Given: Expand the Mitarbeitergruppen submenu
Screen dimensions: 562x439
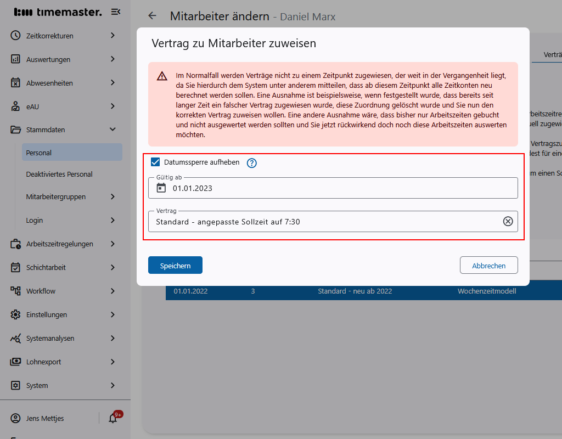Looking at the screenshot, I should point(113,196).
